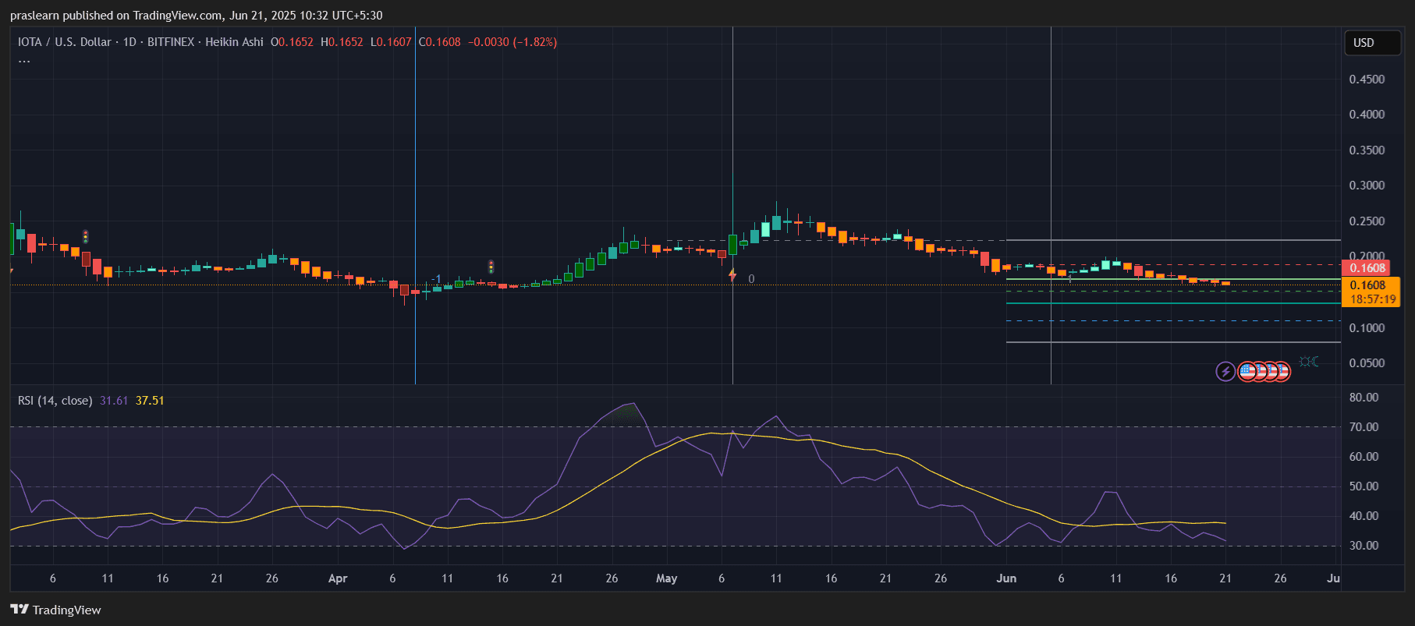The height and width of the screenshot is (626, 1415).
Task: Click the rightmost US flag event icon
Action: point(1282,372)
